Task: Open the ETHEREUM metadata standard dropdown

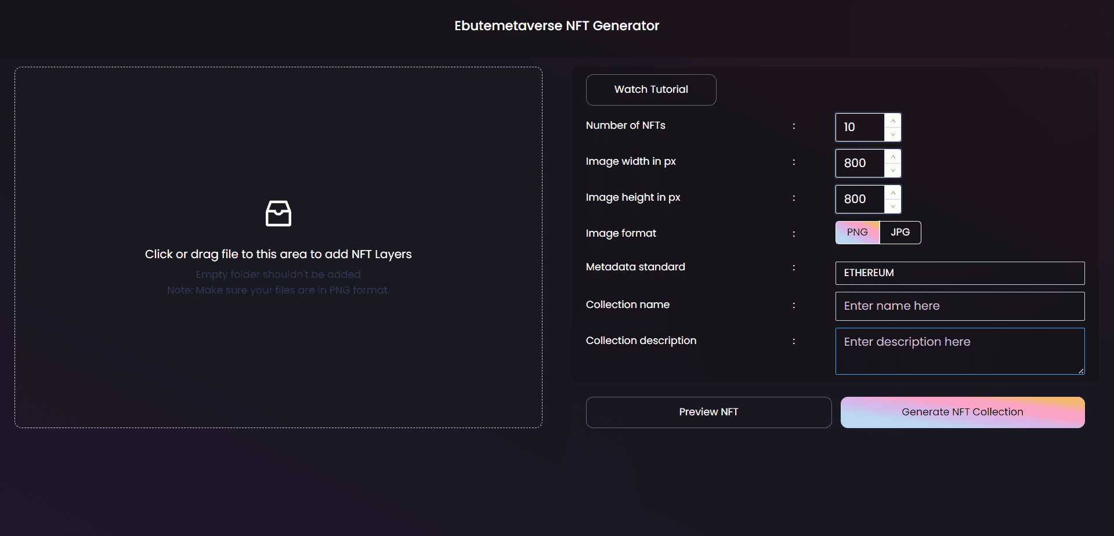Action: (x=959, y=273)
